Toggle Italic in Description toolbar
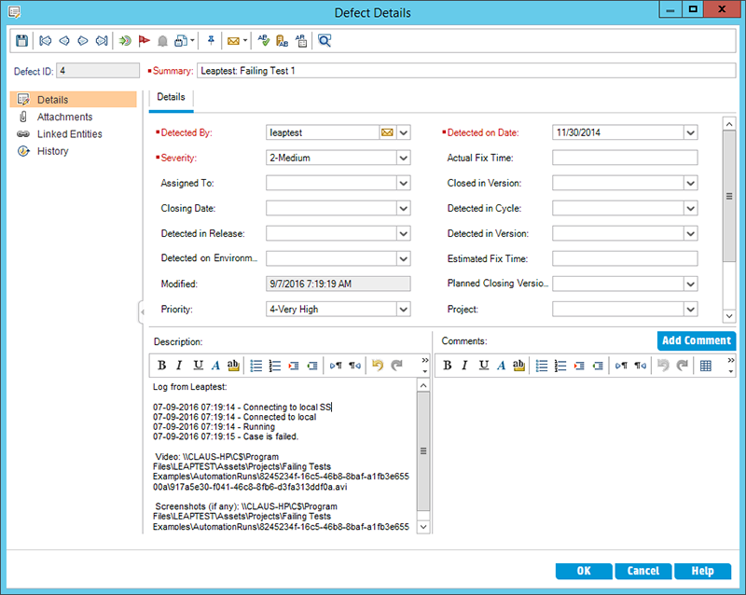This screenshot has height=595, width=746. tap(179, 365)
